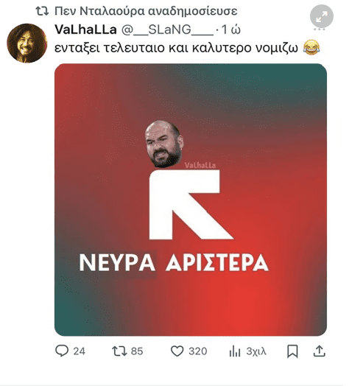Click the 85 reposts count

pyautogui.click(x=137, y=351)
